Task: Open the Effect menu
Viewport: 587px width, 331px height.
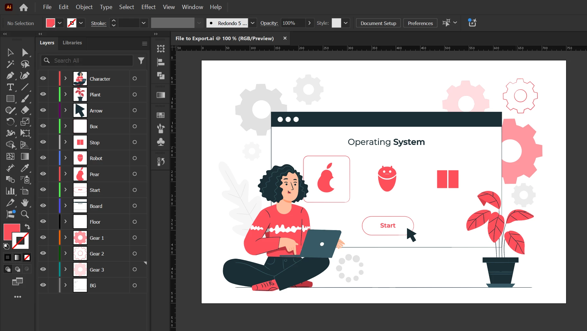Action: tap(149, 7)
